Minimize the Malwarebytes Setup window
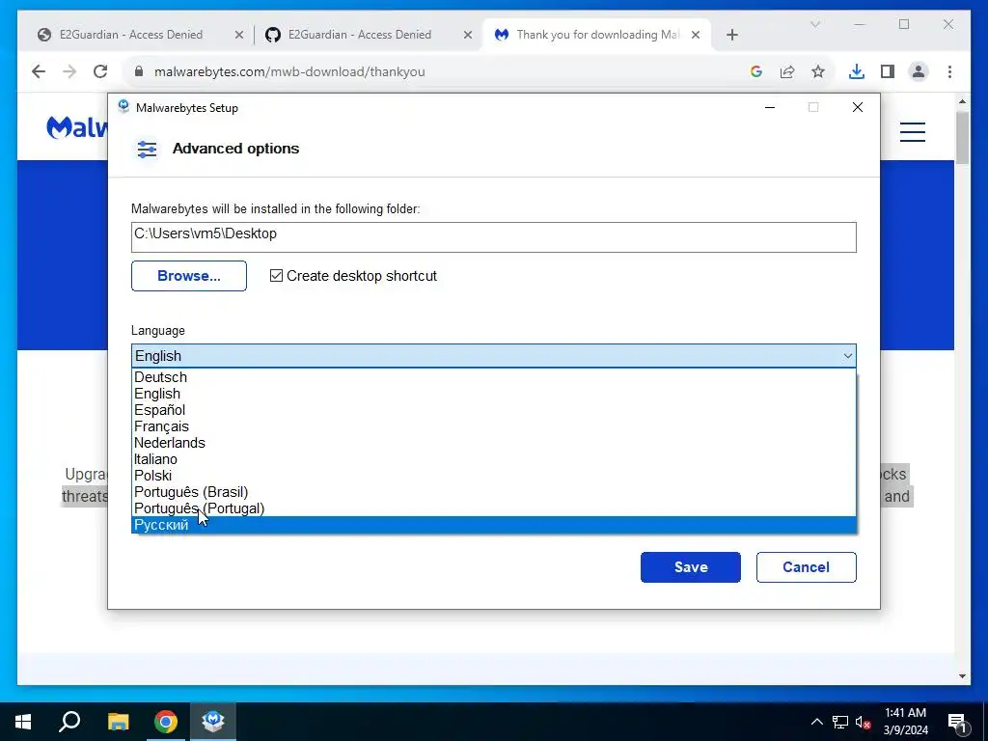The image size is (988, 741). (x=769, y=107)
